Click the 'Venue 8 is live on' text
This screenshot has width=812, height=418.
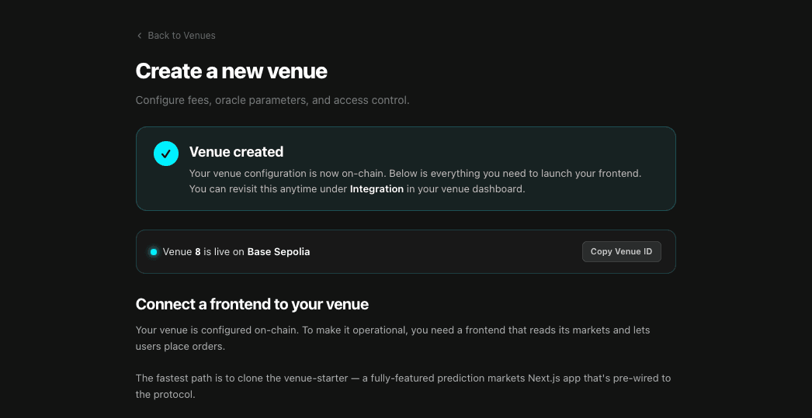[x=203, y=252]
